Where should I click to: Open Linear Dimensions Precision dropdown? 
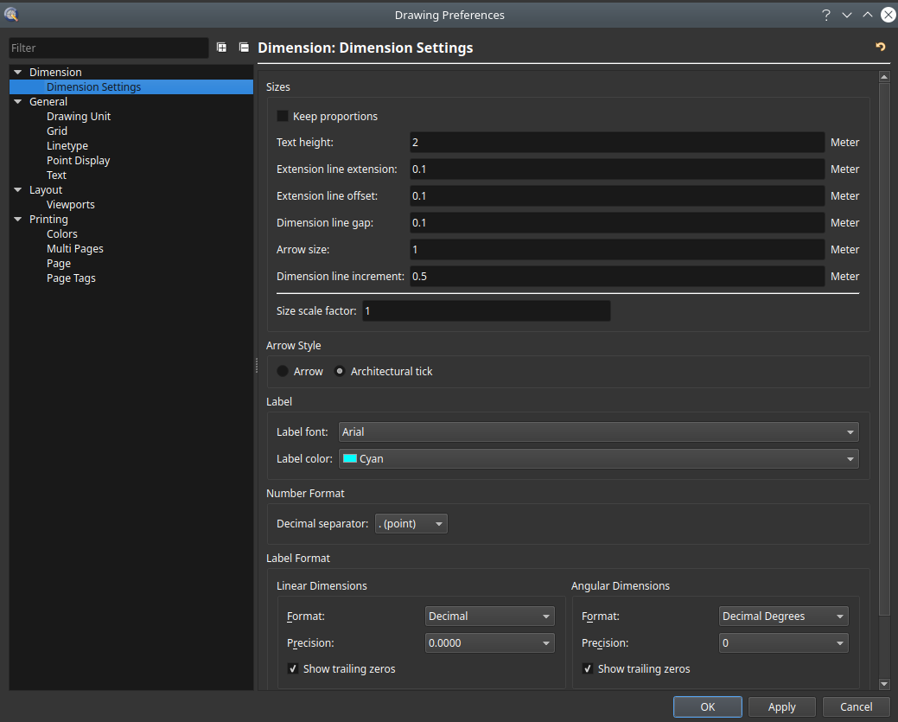tap(490, 643)
